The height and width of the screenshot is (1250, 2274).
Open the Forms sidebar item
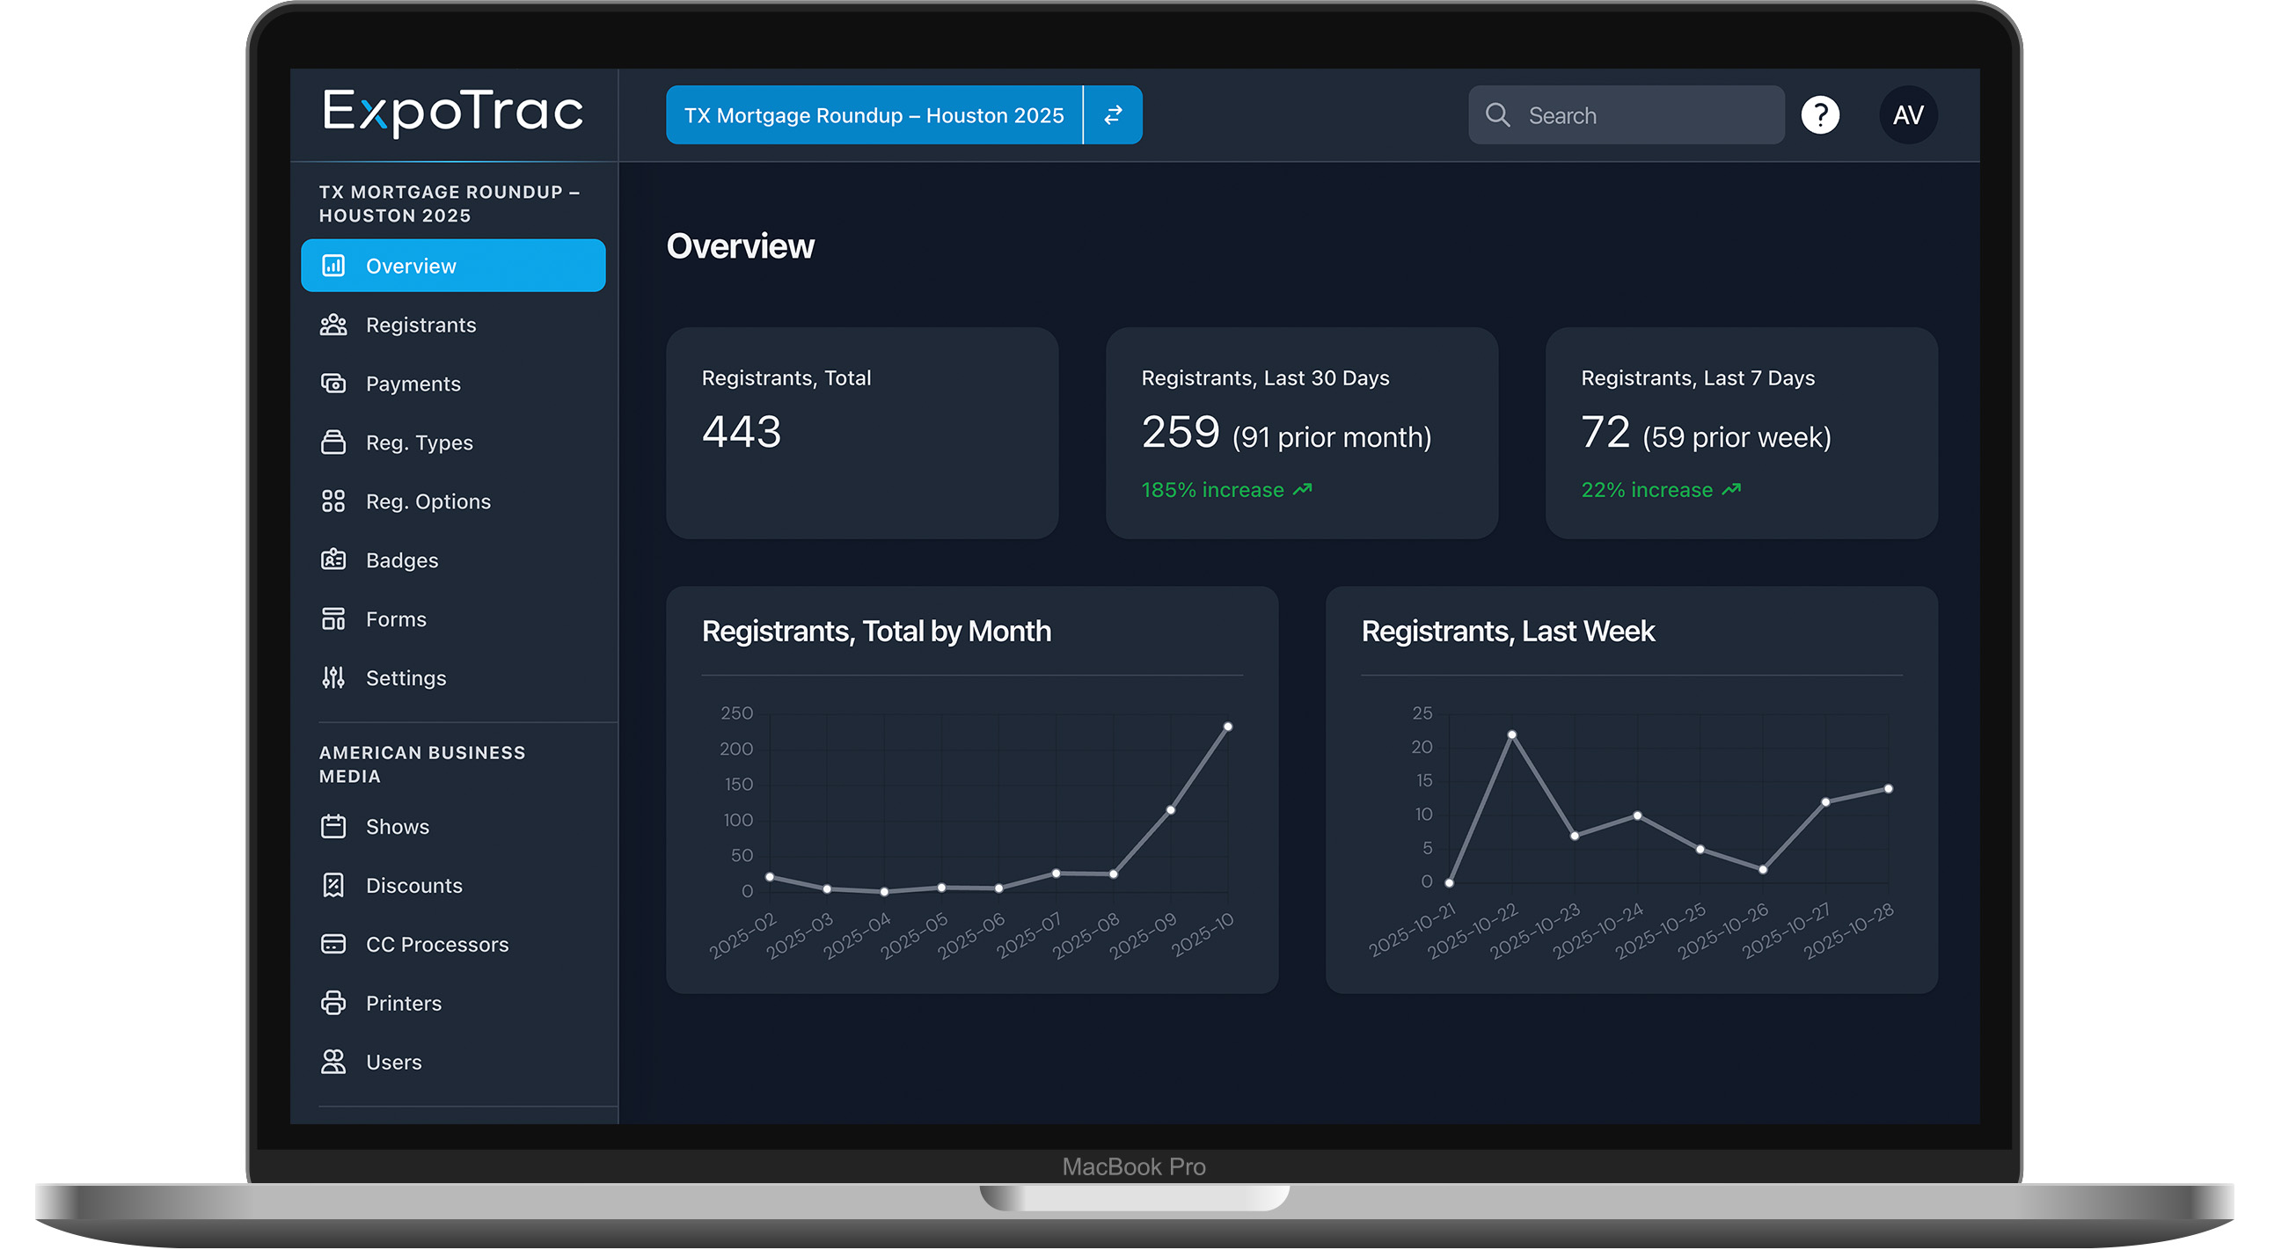coord(396,619)
